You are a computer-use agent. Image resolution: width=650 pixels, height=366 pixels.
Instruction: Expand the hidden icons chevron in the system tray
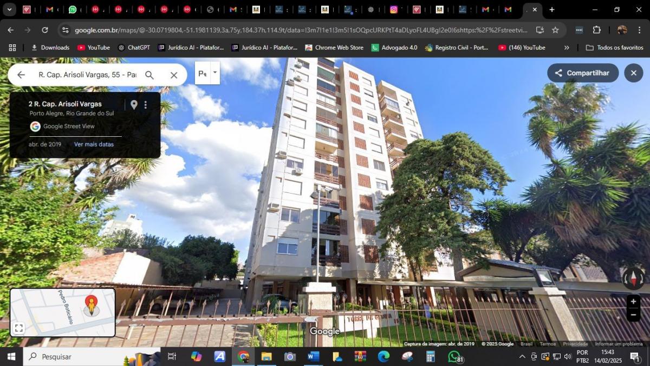[522, 357]
